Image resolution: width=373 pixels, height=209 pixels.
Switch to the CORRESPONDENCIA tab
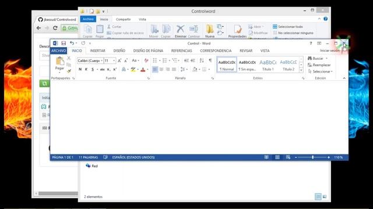click(x=216, y=51)
